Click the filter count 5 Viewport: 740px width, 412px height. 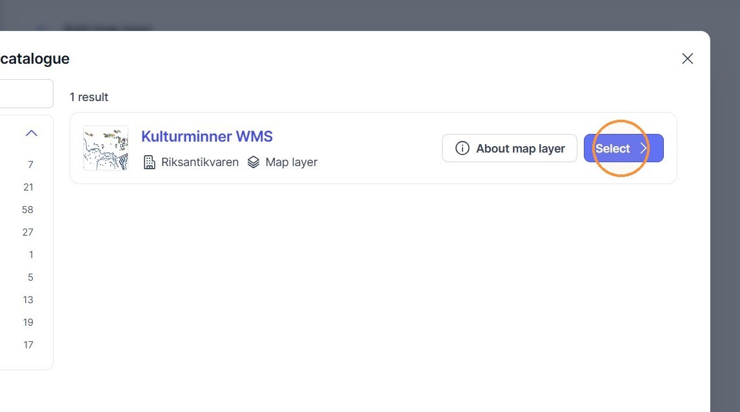(31, 277)
